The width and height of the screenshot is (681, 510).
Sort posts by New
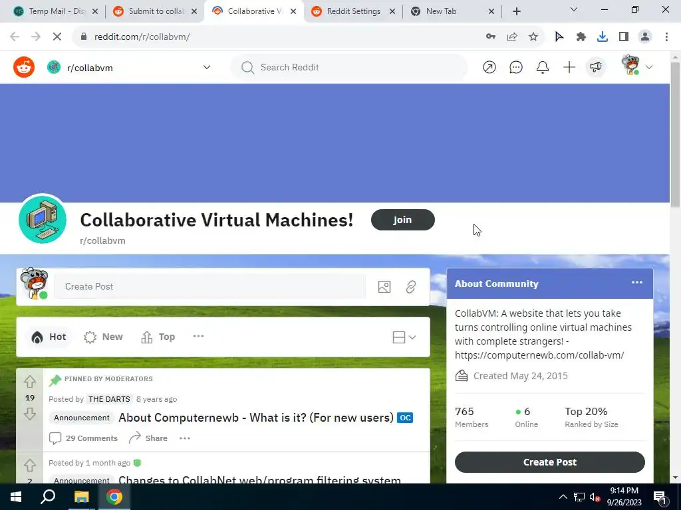coord(103,337)
